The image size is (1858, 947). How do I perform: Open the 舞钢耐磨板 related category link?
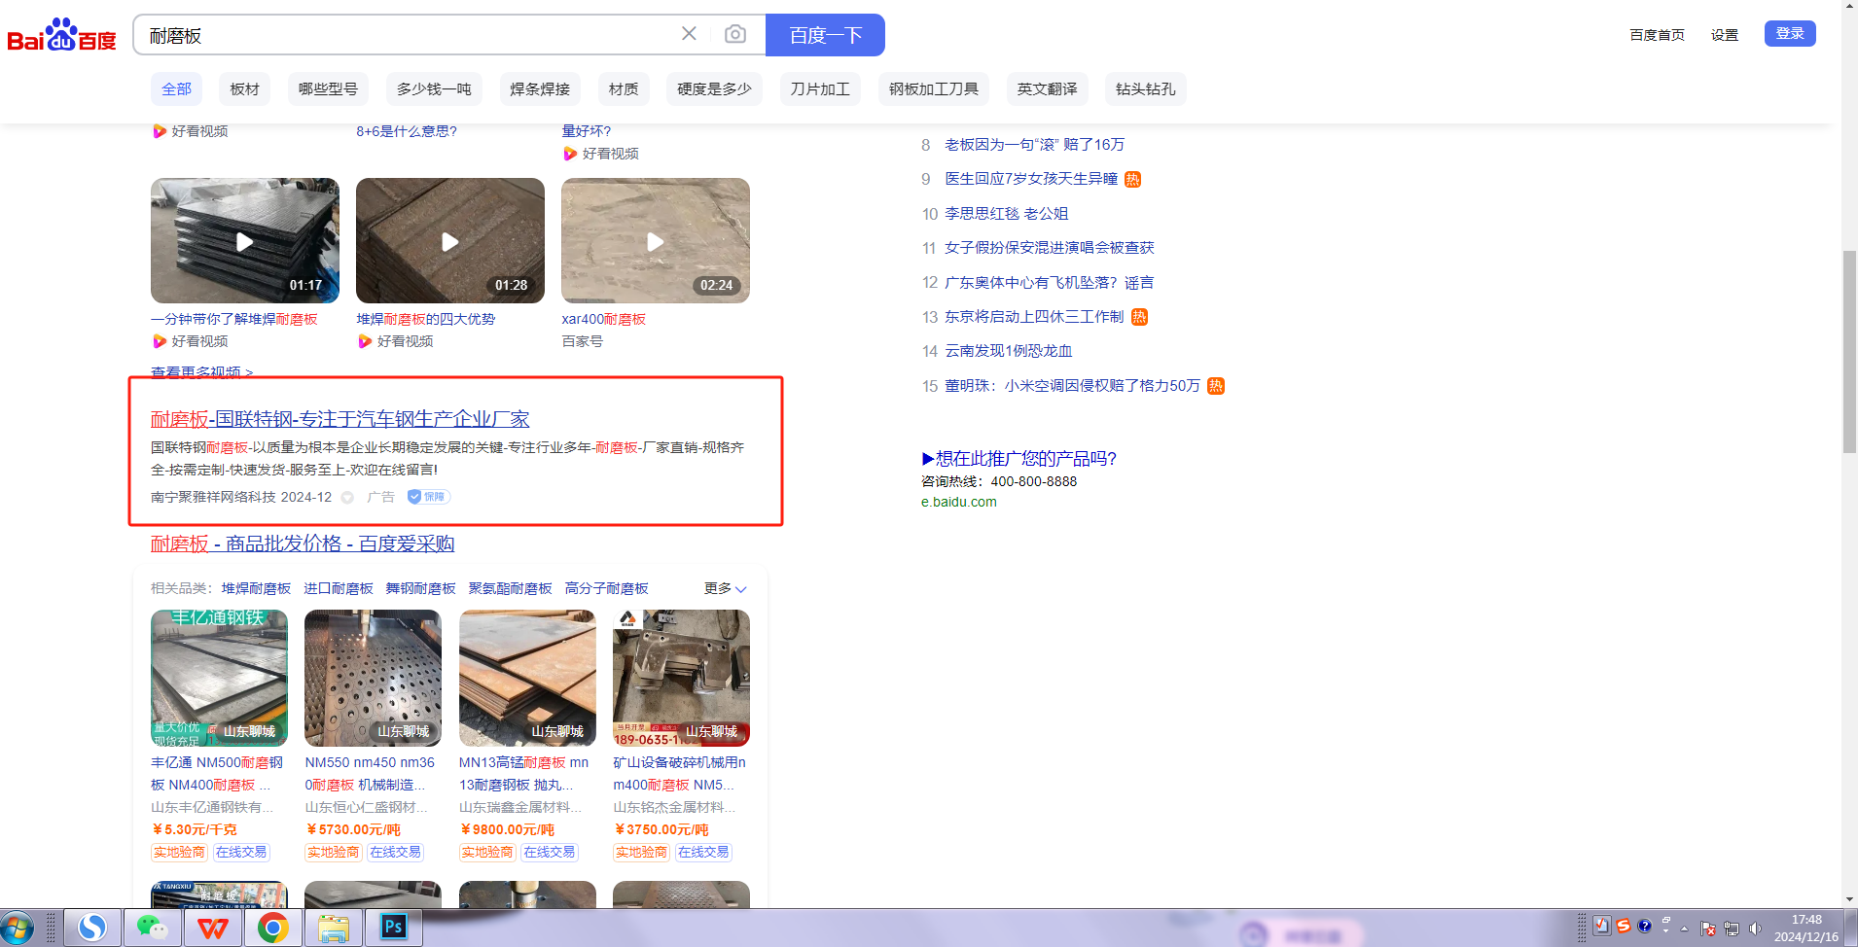[421, 588]
